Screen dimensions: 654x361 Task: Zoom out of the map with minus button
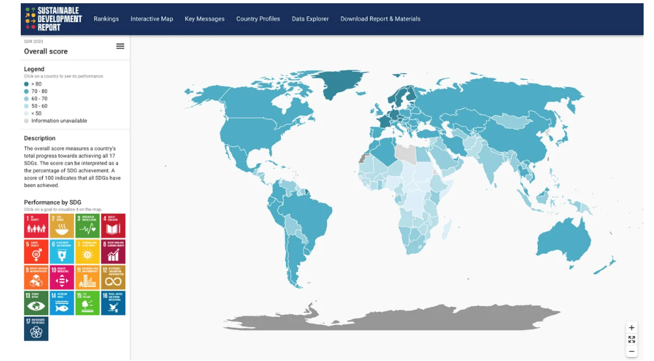[x=632, y=351]
